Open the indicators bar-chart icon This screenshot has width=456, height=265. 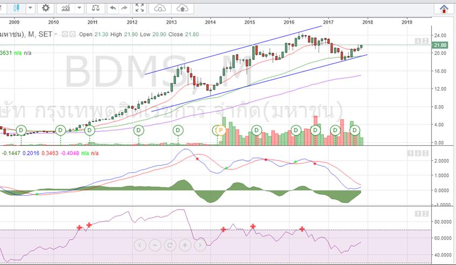pos(66,8)
